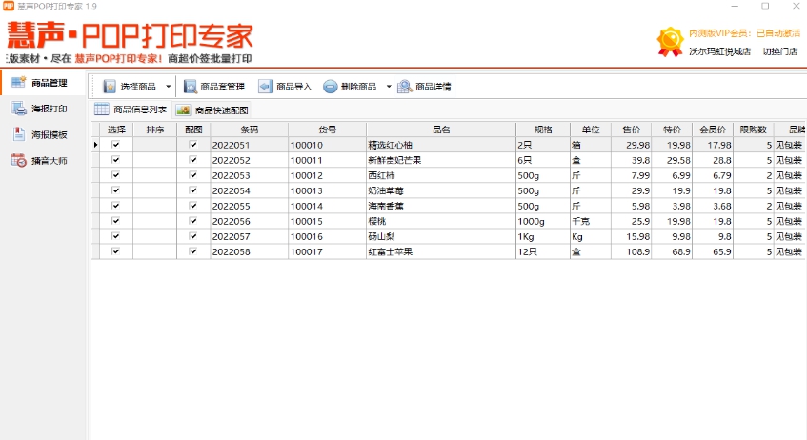Click the 货号 column header

pos(328,130)
